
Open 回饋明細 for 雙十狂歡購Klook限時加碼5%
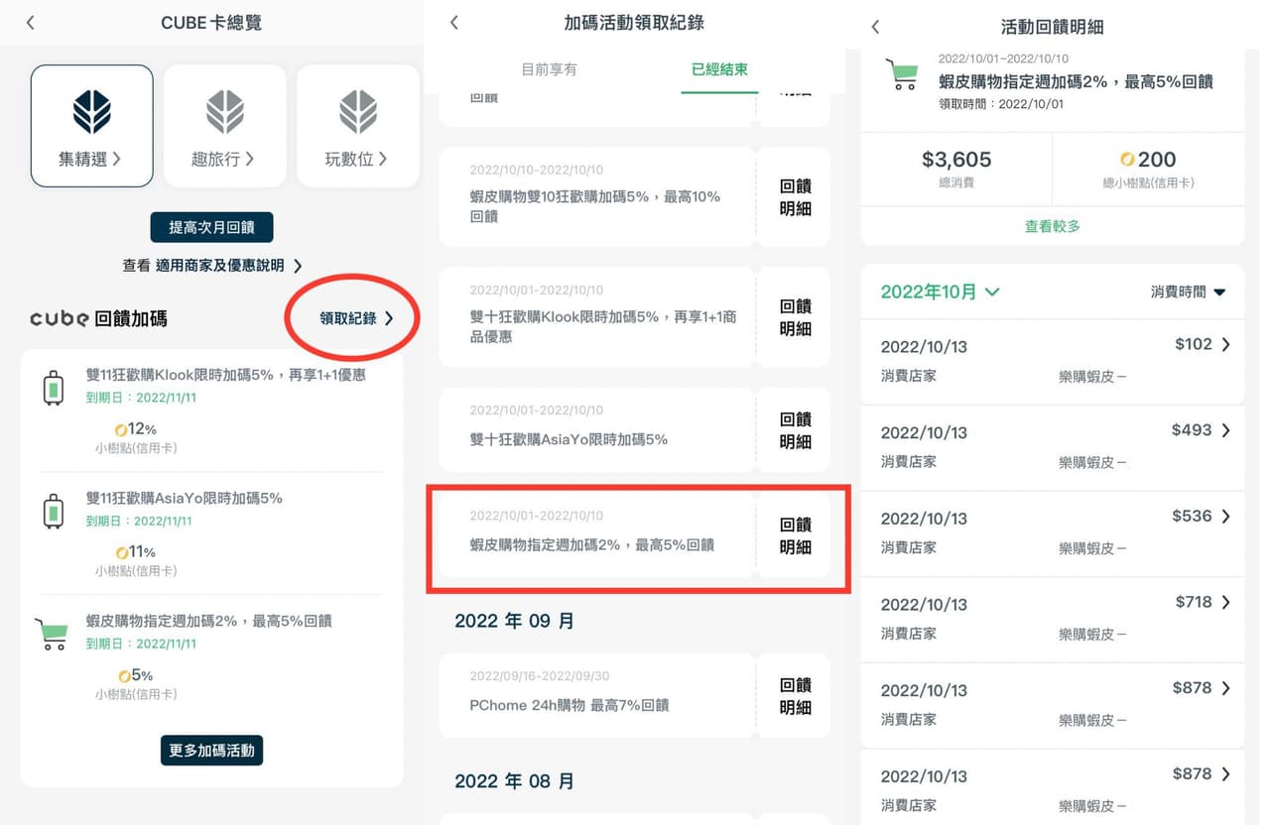[795, 317]
